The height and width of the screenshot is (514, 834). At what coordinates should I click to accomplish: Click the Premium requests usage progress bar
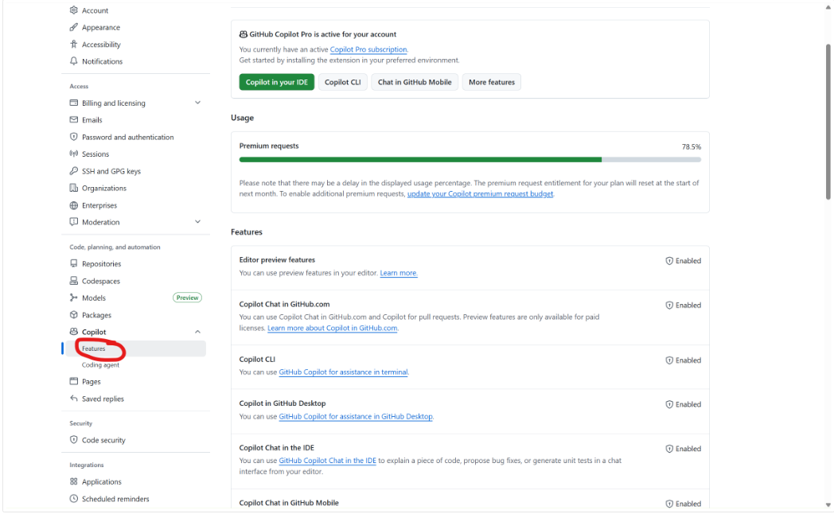[x=470, y=159]
